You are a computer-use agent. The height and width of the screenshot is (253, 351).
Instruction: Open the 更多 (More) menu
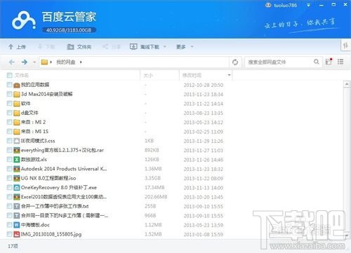tap(181, 47)
